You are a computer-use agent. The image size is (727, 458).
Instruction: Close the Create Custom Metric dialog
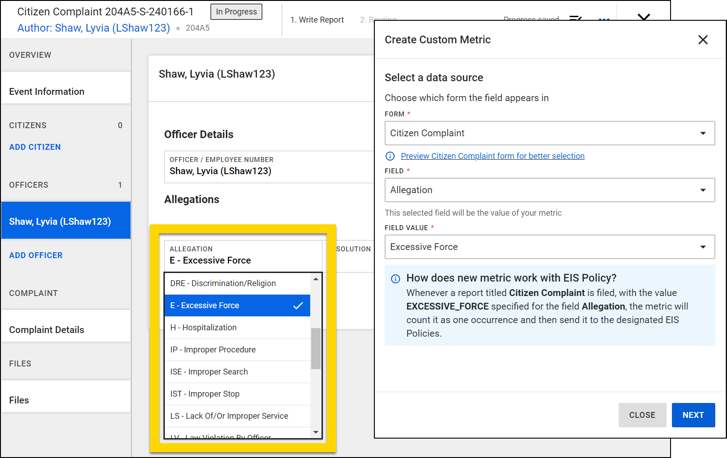703,40
